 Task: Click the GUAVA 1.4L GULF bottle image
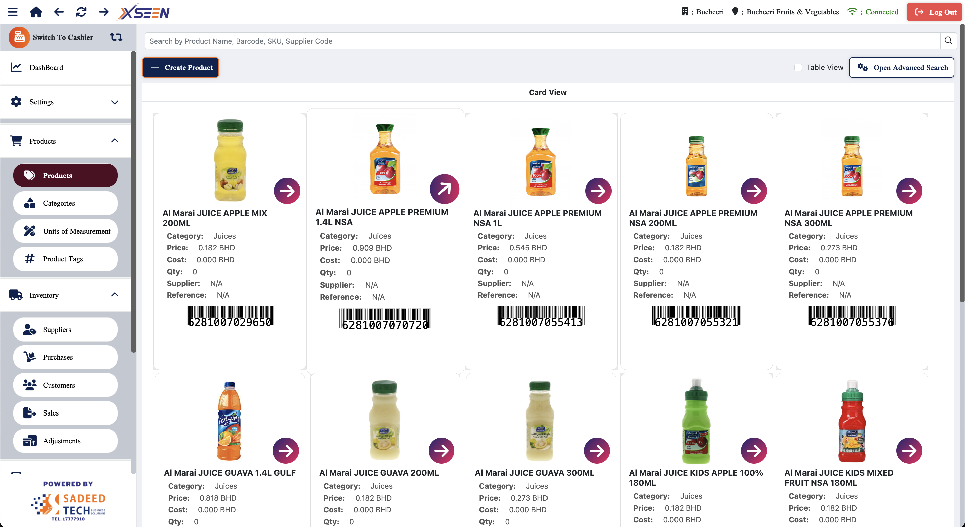pos(229,421)
